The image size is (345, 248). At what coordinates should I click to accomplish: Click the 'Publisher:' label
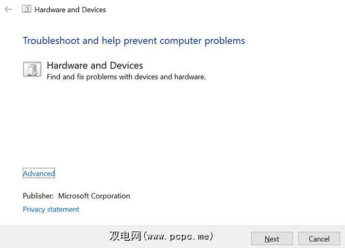(x=38, y=196)
